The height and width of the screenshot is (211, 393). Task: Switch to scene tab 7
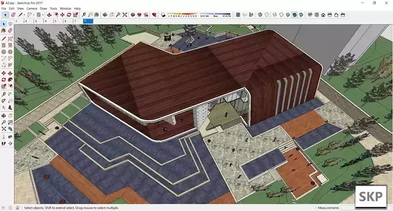78,21
